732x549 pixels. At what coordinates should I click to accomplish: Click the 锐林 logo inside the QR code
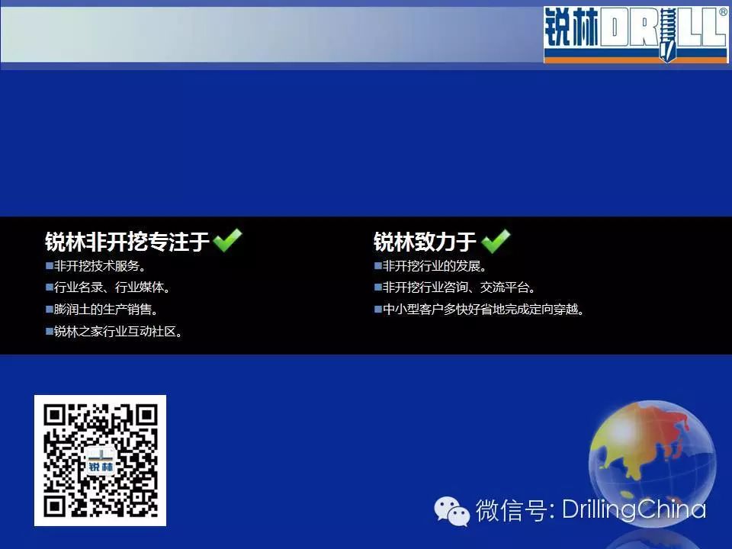pos(101,461)
